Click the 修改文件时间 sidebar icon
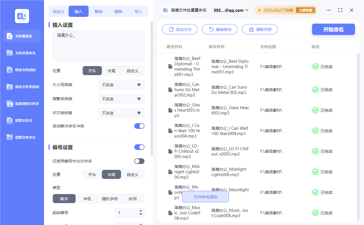364x225 pixels. (x=22, y=70)
